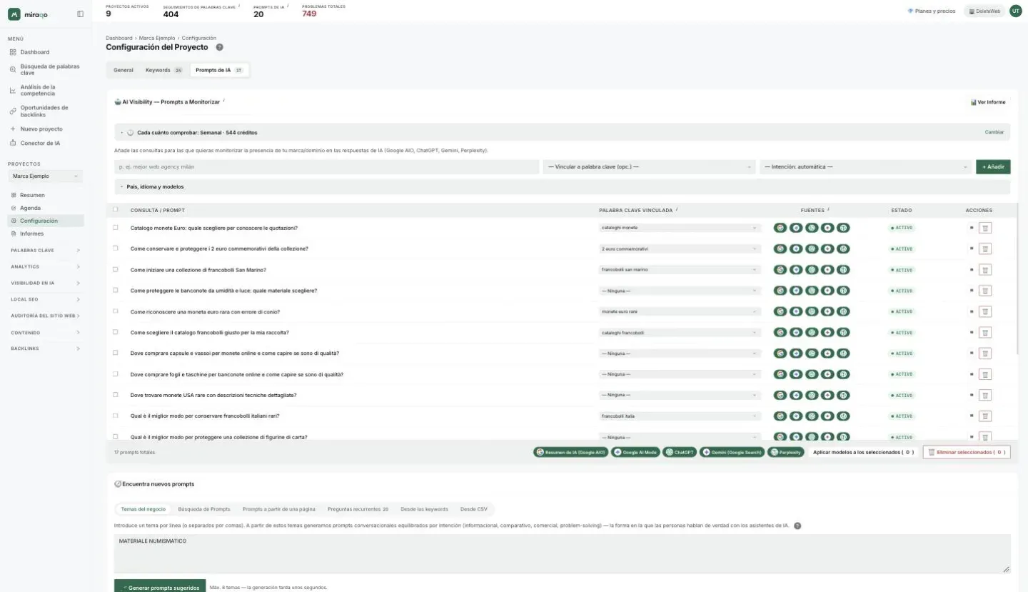Expand PALABRAS CLAVE sidebar section

[46, 250]
